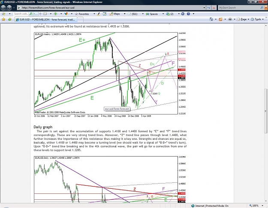Open dropdown next to MSN butterfly icon
268x208 pixels.
(x=72, y=14)
